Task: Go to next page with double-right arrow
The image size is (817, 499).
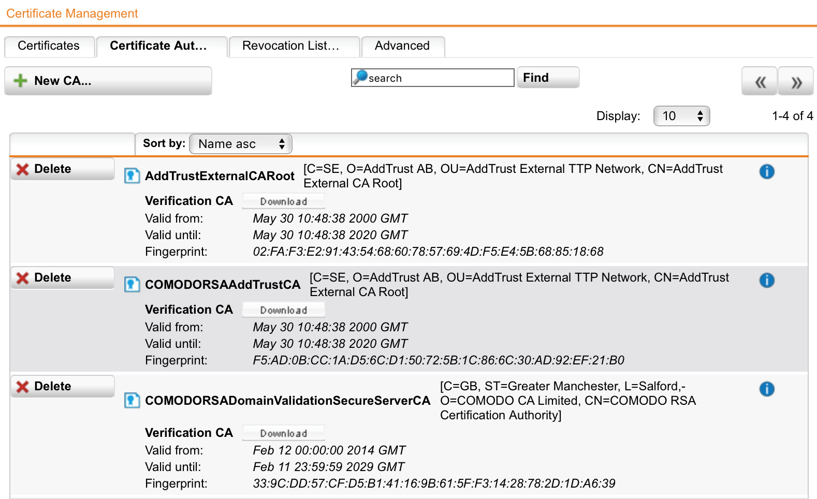Action: 796,82
